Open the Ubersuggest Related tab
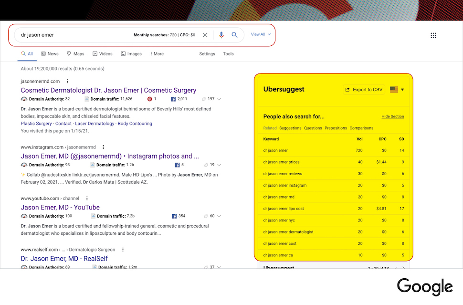This screenshot has width=463, height=305. pos(270,128)
